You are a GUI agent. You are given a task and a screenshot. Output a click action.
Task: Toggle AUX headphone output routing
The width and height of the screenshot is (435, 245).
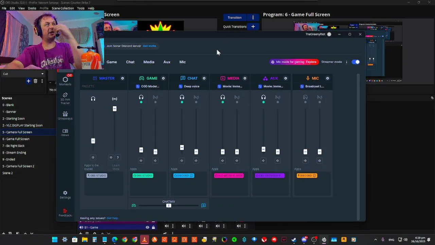click(263, 98)
